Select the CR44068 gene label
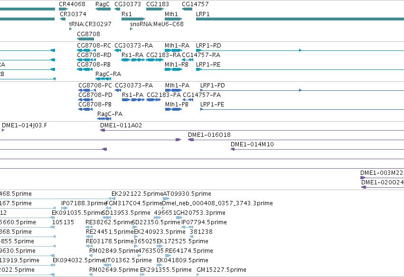The image size is (404, 277). [72, 4]
